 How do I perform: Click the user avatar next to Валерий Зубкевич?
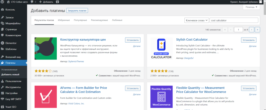pyautogui.click(x=260, y=2)
